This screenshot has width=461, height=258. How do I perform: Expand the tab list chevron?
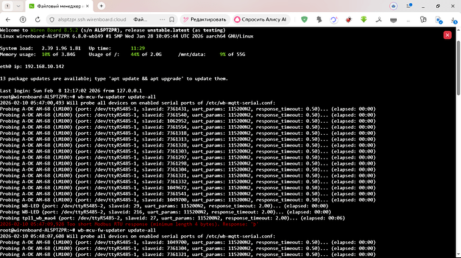click(18, 6)
